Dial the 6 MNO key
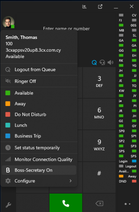Viewport: 139px width, 212px height. tap(99, 114)
